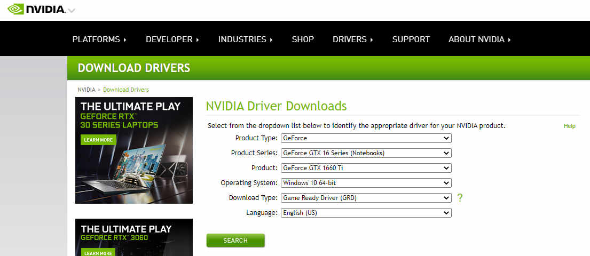Viewport: 590px width, 256px height.
Task: Click the Product Series label
Action: [254, 153]
